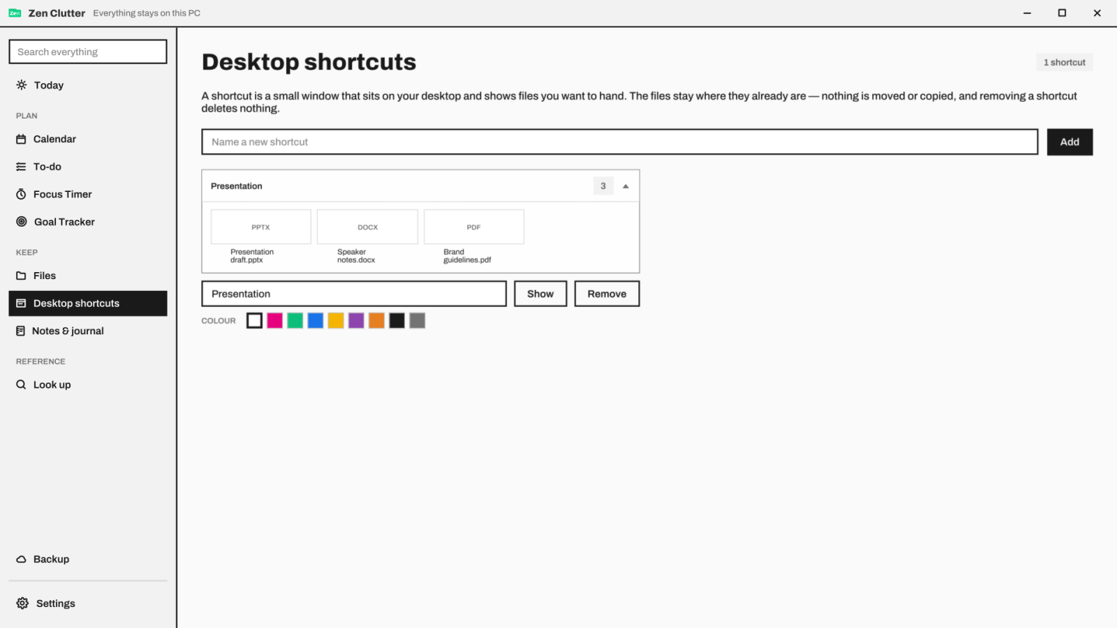This screenshot has height=628, width=1117.
Task: Open the PPTX file thumbnail
Action: point(261,227)
